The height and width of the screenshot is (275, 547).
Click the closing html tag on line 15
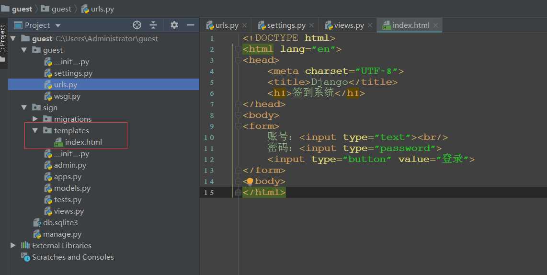264,192
